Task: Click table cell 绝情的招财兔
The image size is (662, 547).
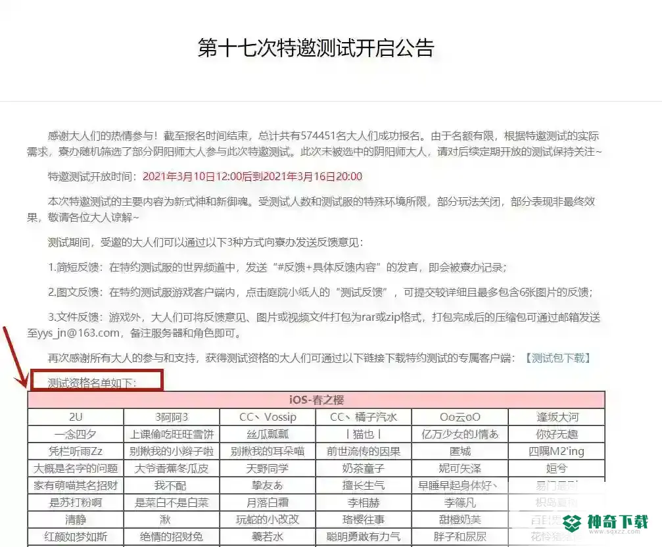Action: tap(172, 537)
